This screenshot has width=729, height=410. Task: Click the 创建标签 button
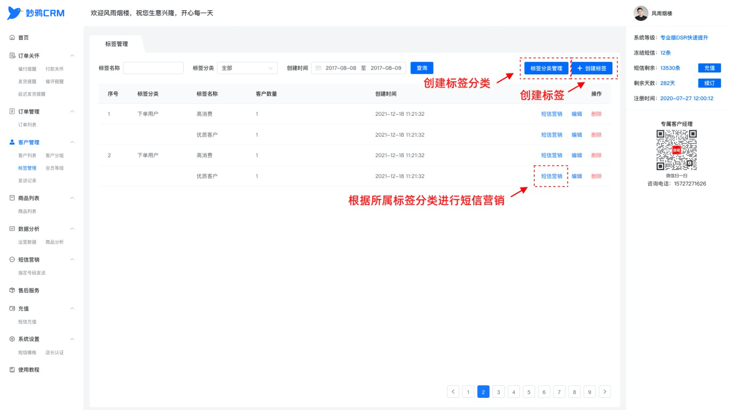pos(591,68)
